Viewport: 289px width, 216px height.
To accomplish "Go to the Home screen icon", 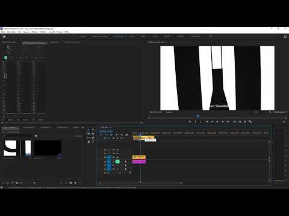I will coord(4,37).
